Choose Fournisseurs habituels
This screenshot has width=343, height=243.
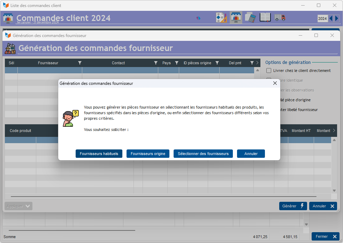click(99, 154)
